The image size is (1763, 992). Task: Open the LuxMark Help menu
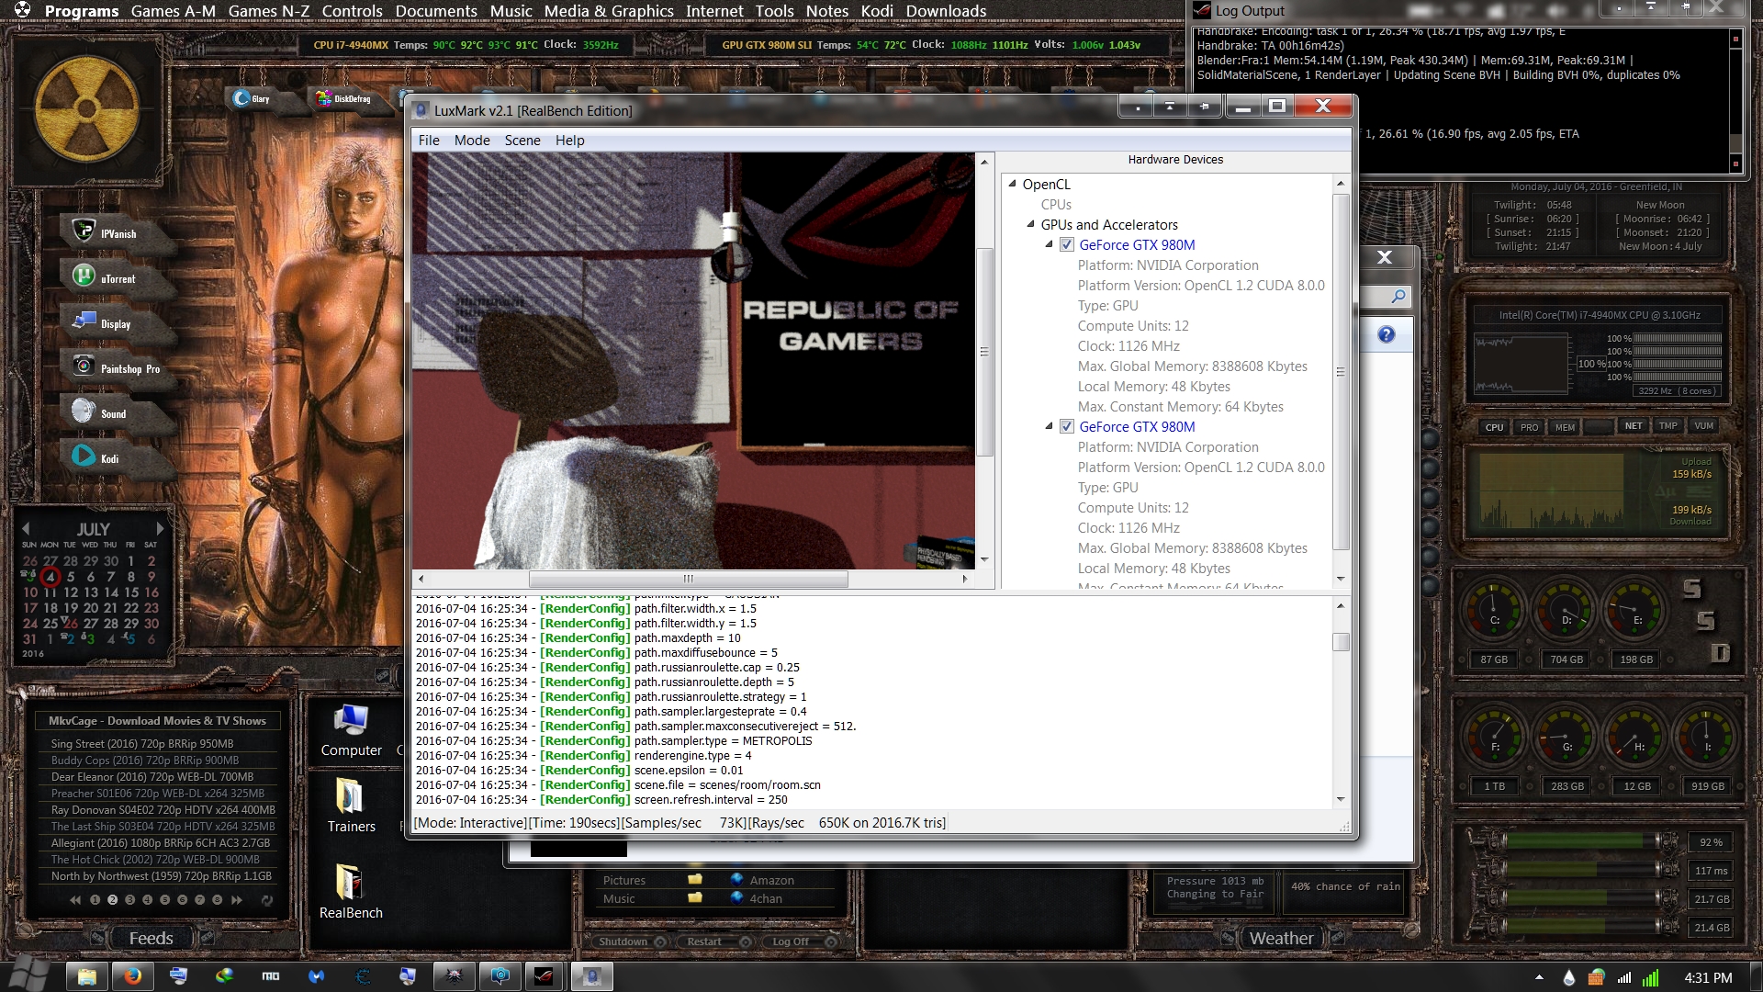(x=569, y=140)
